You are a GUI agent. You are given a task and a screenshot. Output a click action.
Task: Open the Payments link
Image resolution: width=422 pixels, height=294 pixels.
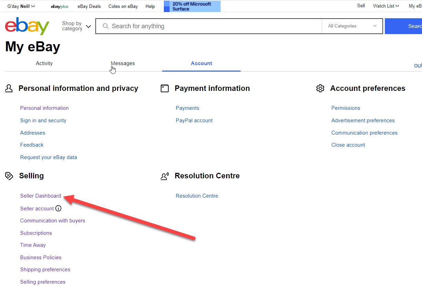188,108
